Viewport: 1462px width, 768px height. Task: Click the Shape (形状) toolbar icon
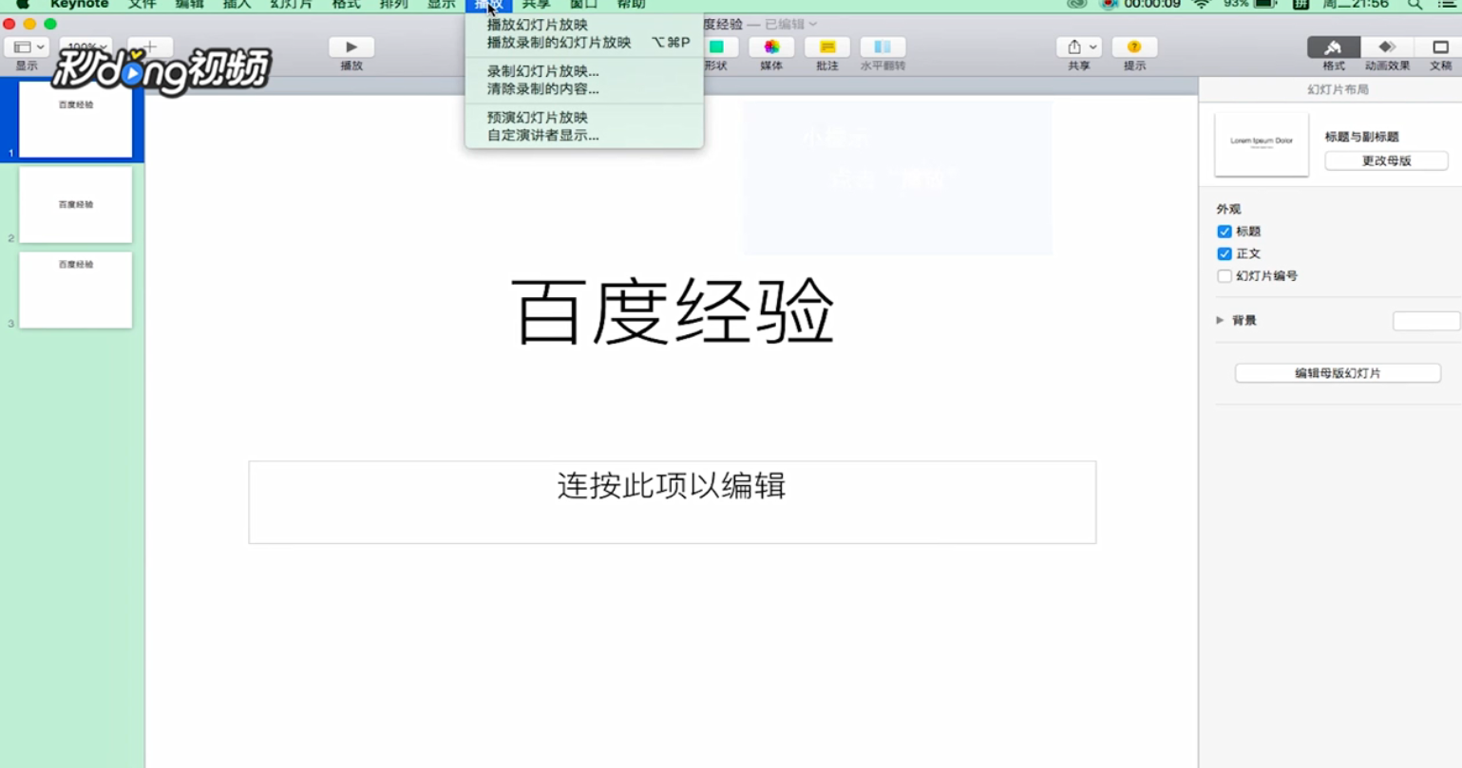[x=716, y=47]
